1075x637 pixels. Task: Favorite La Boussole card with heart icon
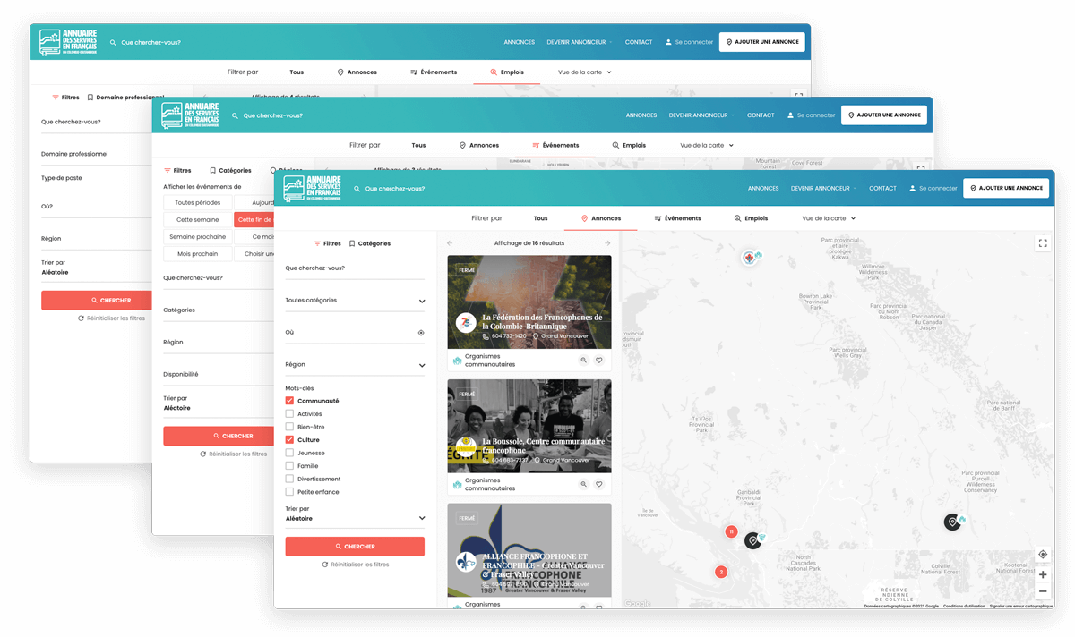tap(599, 484)
